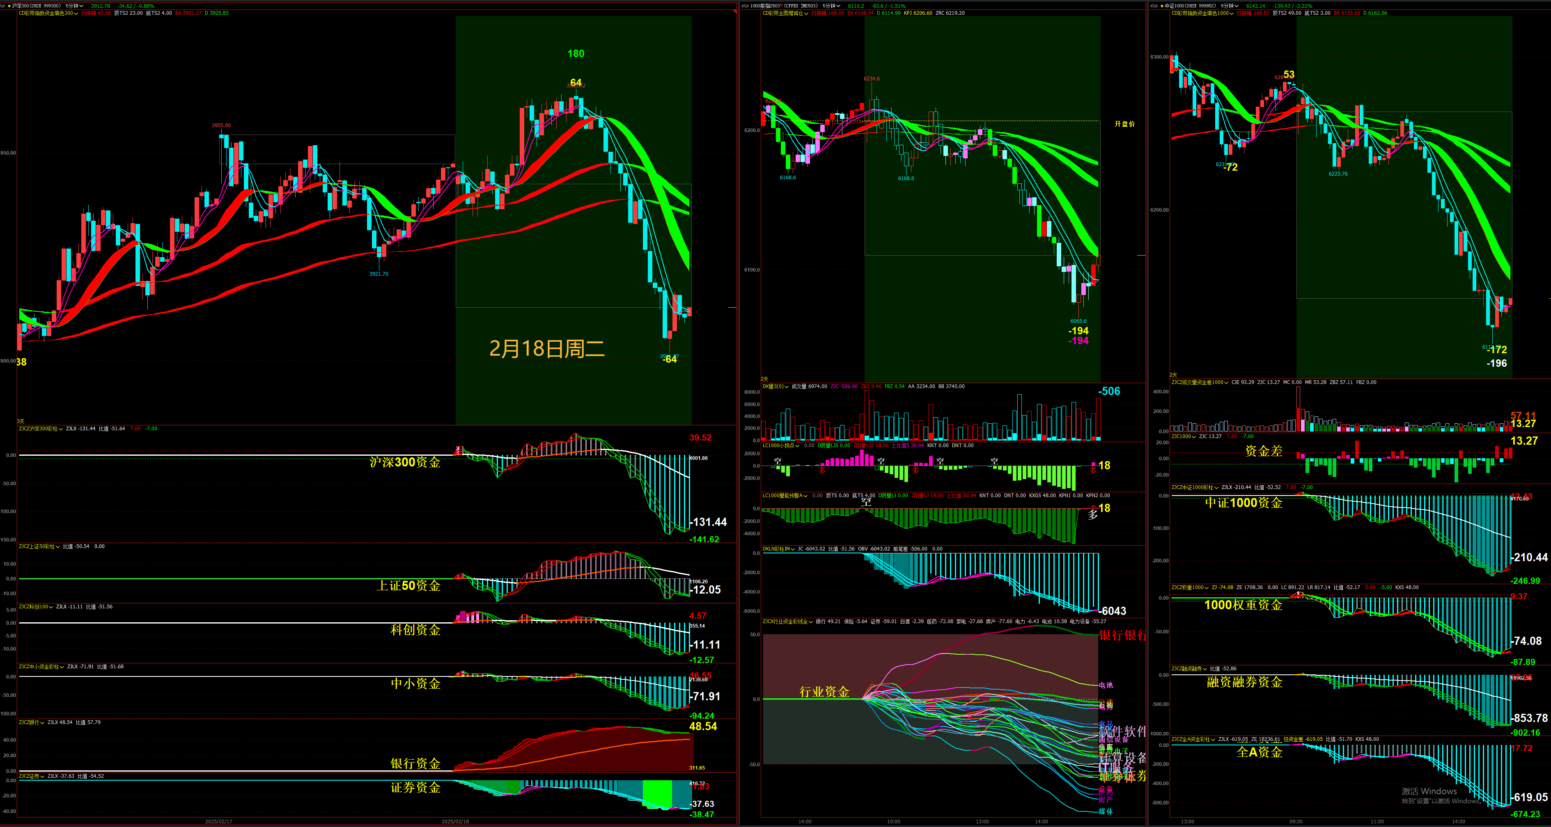Click yellow dot marker before 中证1000 name
Image resolution: width=1551 pixels, height=827 pixels.
1162,6
